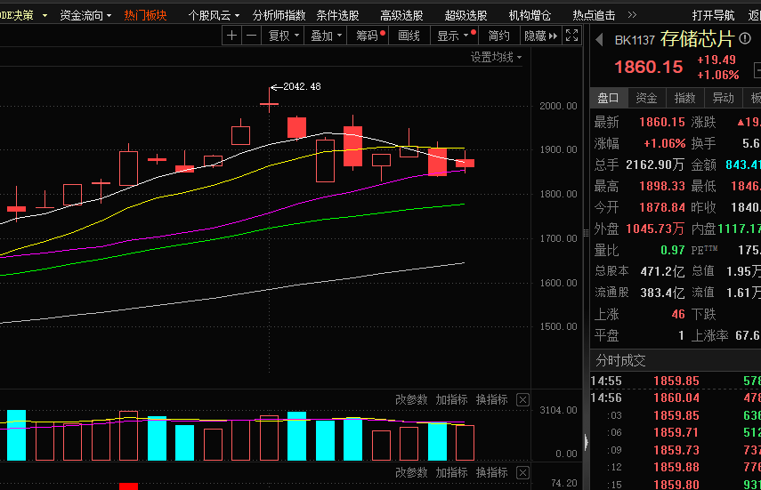Click 加指标 in lower indicator panel
Image resolution: width=761 pixels, height=490 pixels.
tap(452, 472)
